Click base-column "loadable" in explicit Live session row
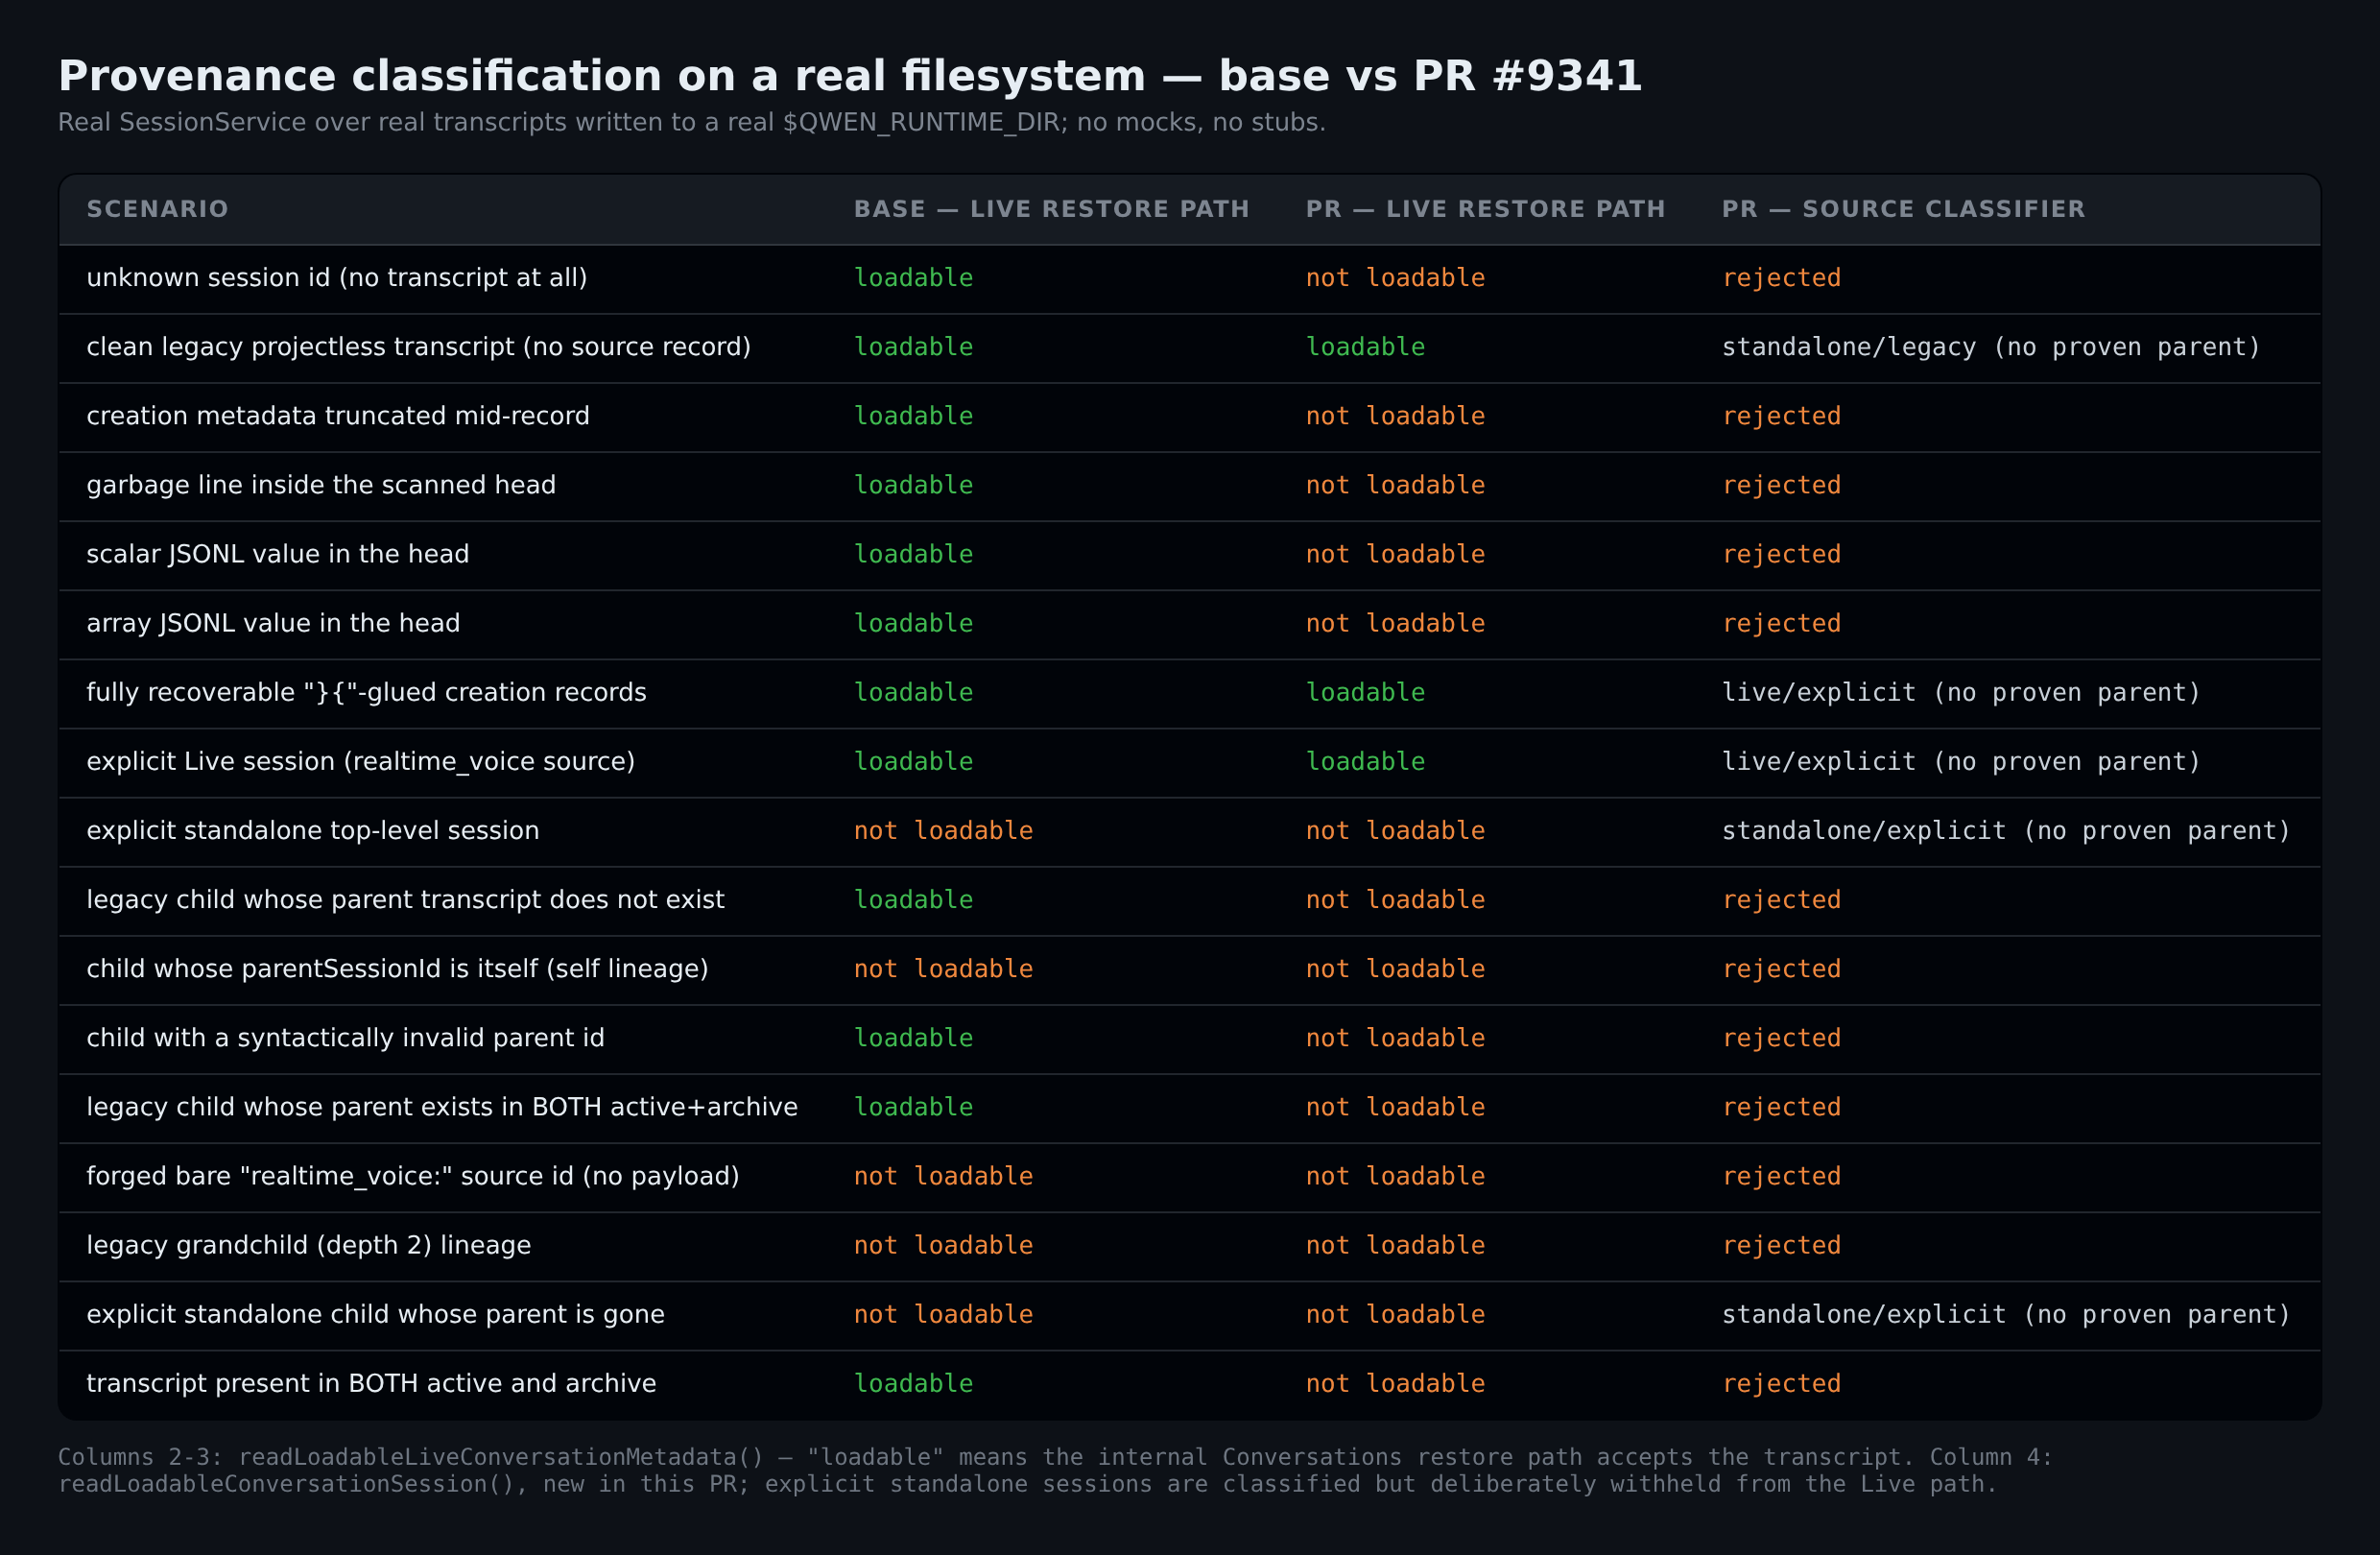 coord(913,761)
